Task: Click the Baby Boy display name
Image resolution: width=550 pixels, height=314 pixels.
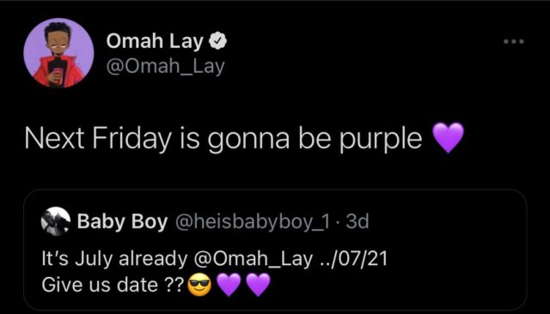Action: (x=122, y=221)
